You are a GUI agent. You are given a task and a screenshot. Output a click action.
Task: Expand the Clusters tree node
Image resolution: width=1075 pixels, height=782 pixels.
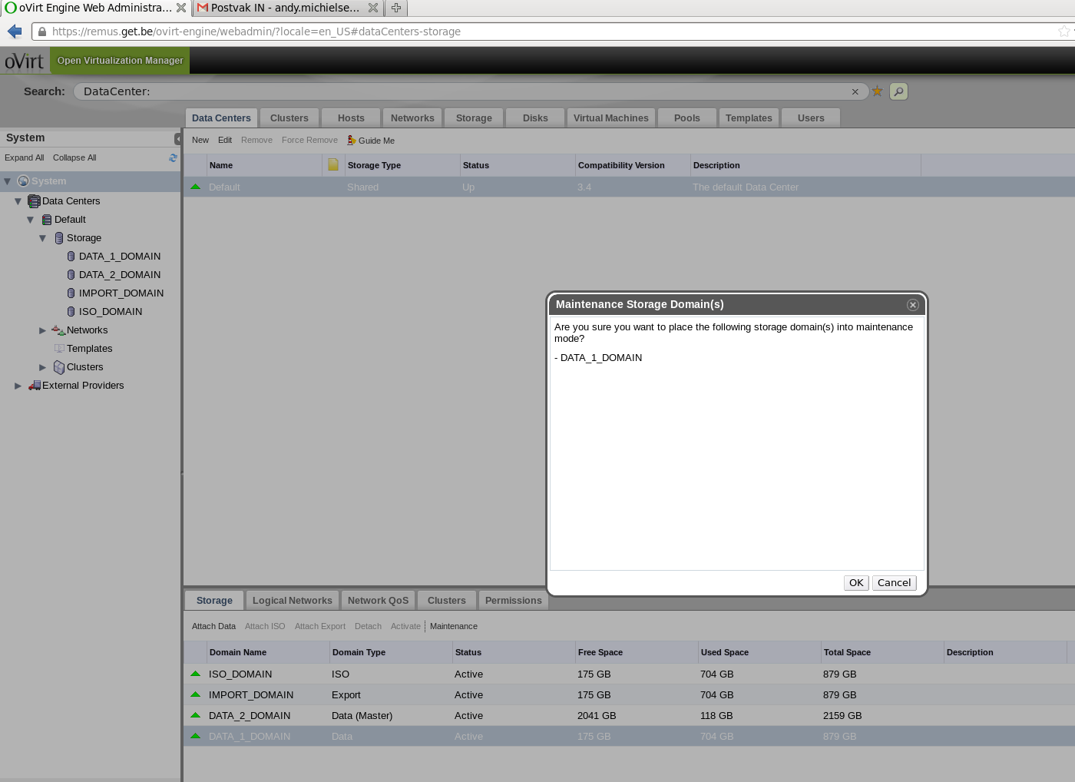point(43,367)
